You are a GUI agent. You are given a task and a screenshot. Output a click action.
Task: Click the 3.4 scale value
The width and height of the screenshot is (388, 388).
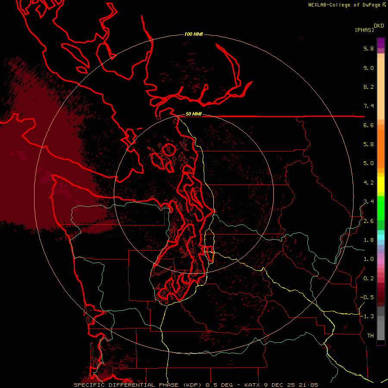[x=369, y=202]
